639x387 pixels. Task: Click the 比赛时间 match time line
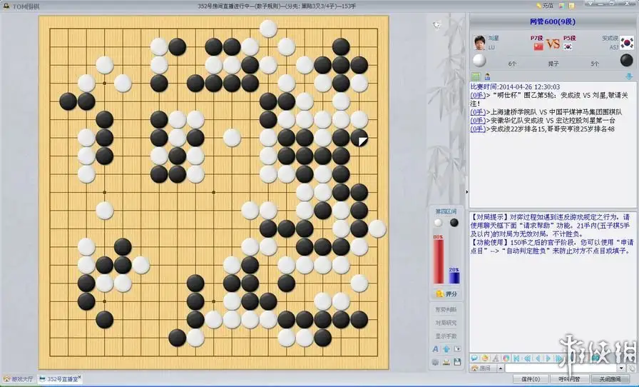(x=515, y=87)
